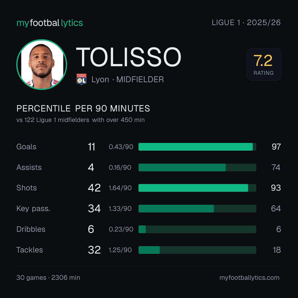This screenshot has height=298, width=298.
Task: Click the Tackles percentile bar
Action: tap(197, 250)
